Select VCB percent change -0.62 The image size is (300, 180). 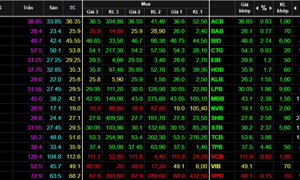pos(265,157)
